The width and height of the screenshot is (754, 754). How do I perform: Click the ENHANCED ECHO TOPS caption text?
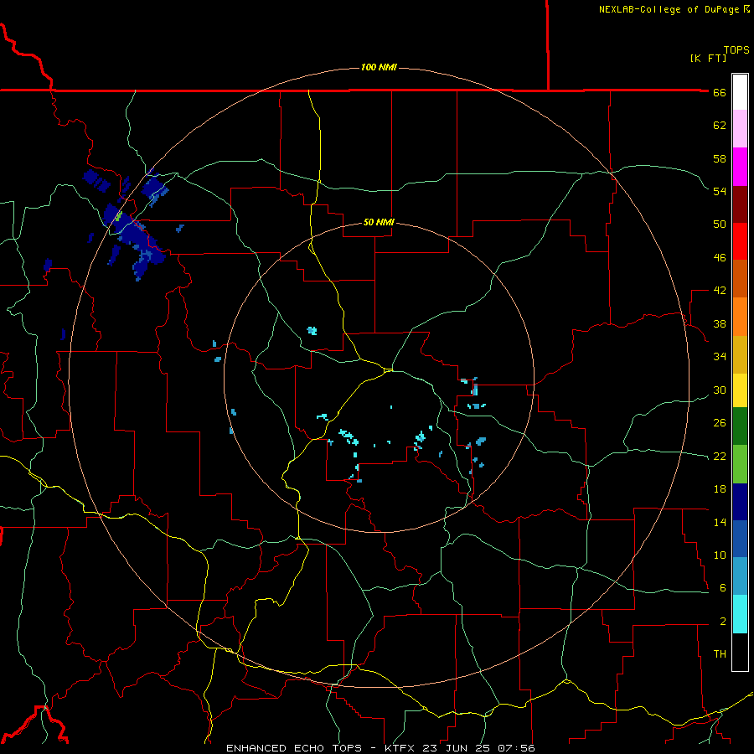pos(294,748)
